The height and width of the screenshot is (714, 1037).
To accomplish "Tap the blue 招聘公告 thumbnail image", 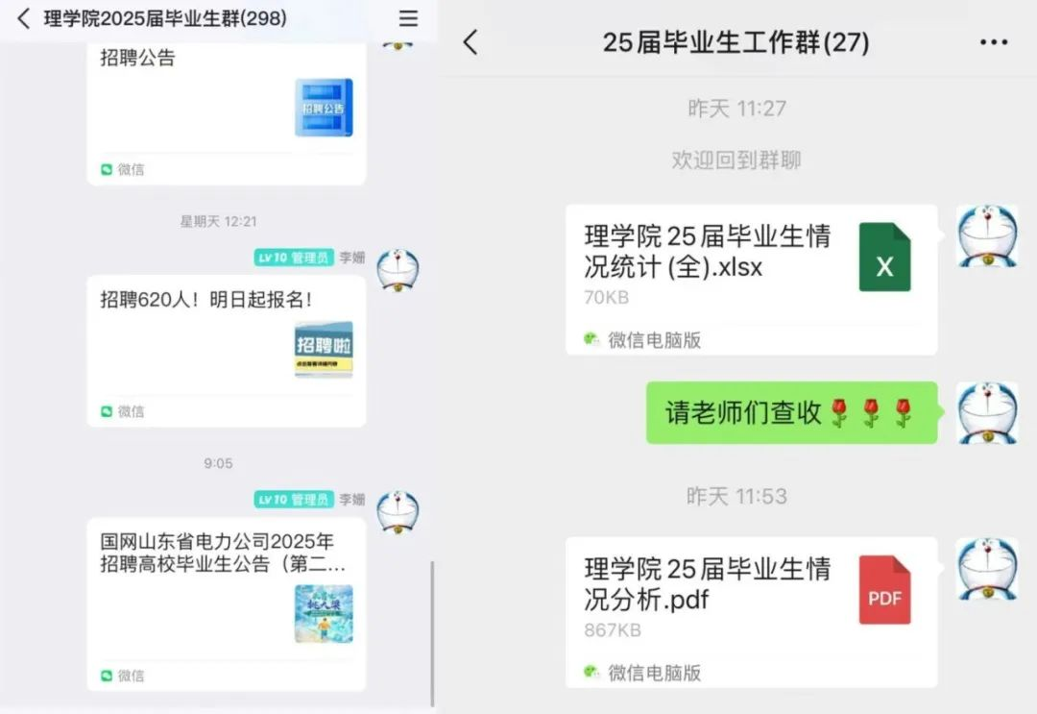I will click(324, 108).
